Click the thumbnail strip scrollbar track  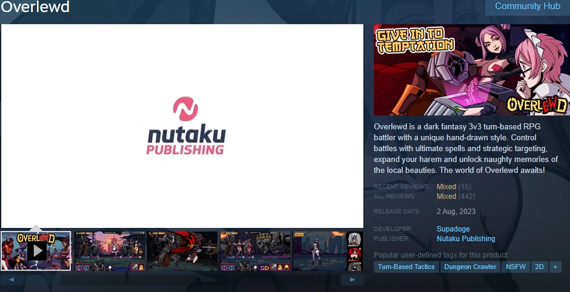tap(182, 280)
